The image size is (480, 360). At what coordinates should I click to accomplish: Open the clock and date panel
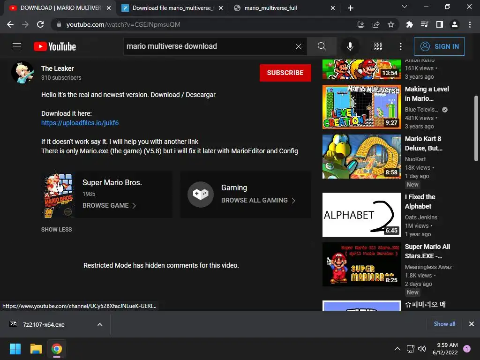click(x=445, y=349)
